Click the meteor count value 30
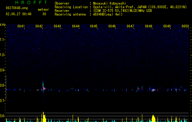 (44, 14)
